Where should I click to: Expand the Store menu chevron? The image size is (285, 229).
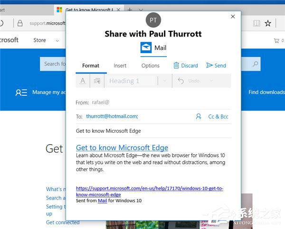tap(57, 41)
